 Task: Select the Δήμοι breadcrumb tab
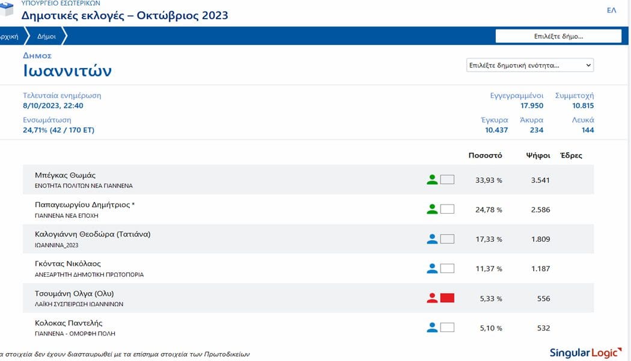tap(46, 36)
